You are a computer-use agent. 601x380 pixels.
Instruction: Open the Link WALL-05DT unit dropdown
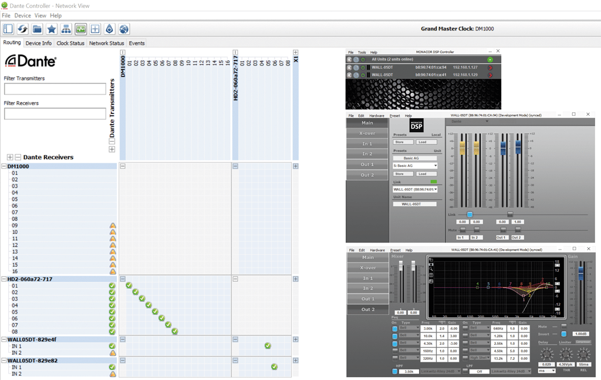tap(415, 190)
